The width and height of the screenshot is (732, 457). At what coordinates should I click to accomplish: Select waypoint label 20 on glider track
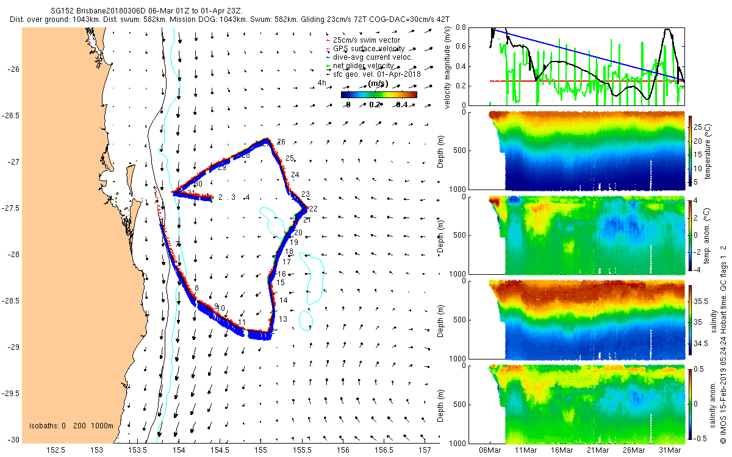[298, 233]
